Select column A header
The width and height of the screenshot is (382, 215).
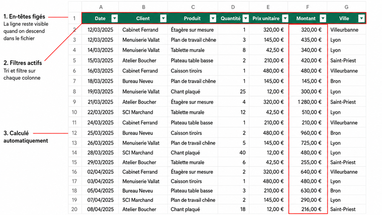(x=101, y=7)
